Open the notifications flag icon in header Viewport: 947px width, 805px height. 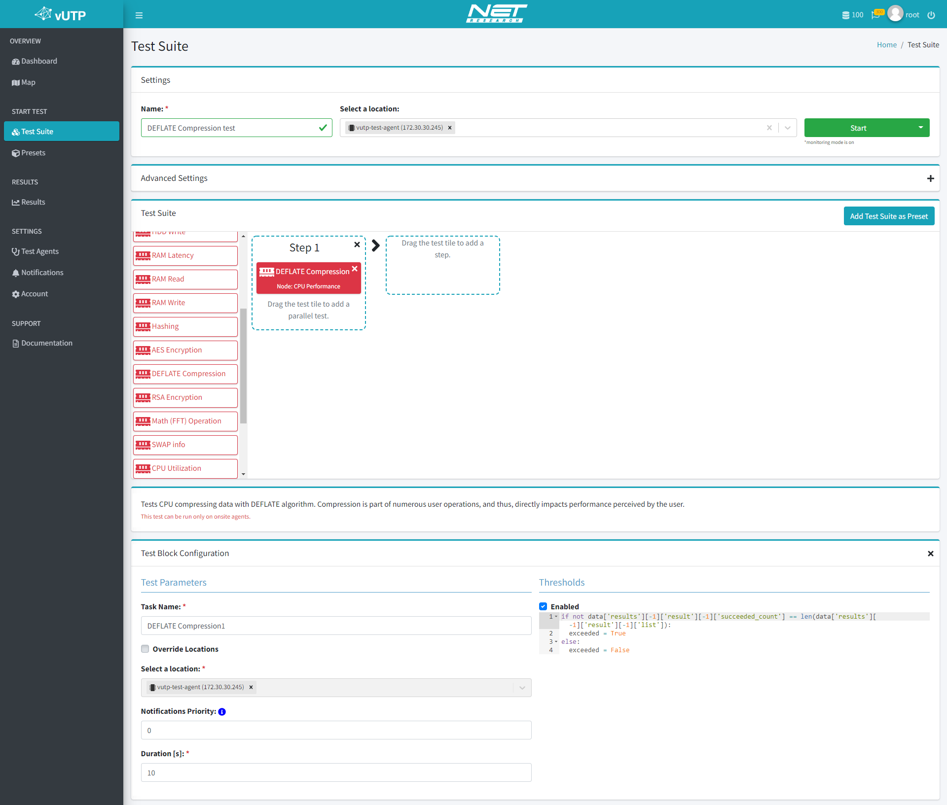coord(876,14)
